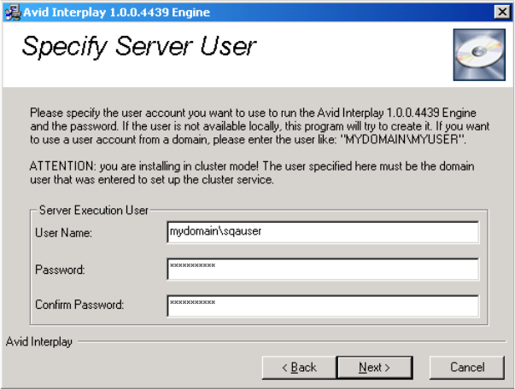Click the 'ATTENTION' cluster mode notice text
515x389 pixels.
252,173
